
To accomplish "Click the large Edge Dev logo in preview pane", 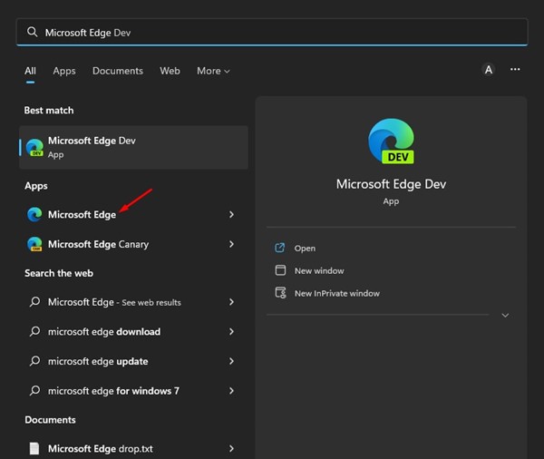I will pos(391,143).
